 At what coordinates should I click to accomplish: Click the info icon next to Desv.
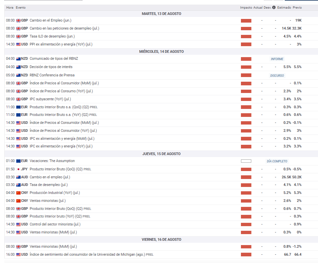tap(274, 7)
